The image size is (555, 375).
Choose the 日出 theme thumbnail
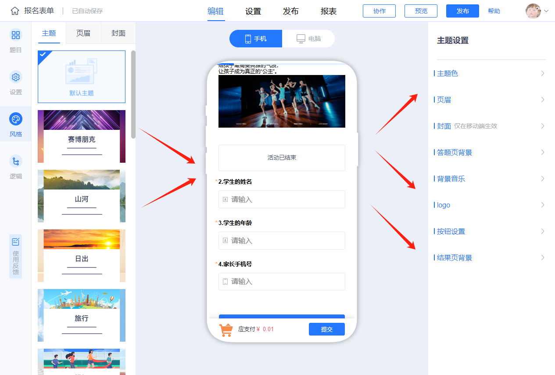click(82, 256)
